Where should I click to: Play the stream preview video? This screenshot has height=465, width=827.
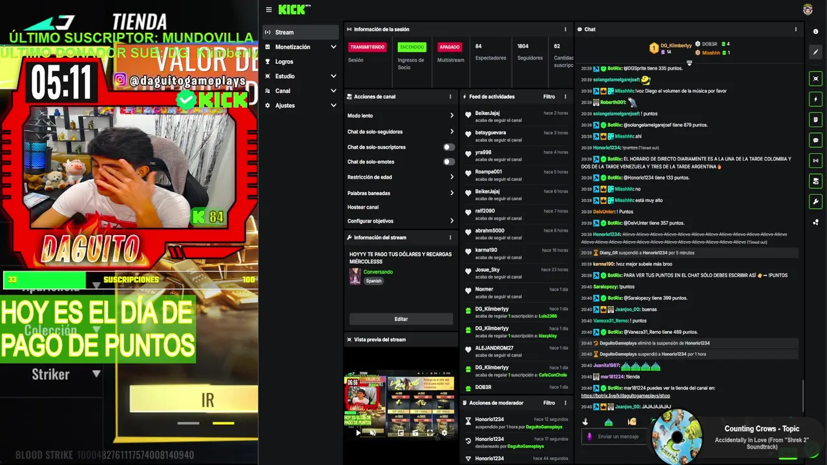point(358,433)
